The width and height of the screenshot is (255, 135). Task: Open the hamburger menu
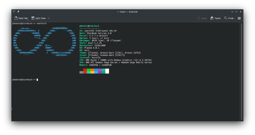239,18
